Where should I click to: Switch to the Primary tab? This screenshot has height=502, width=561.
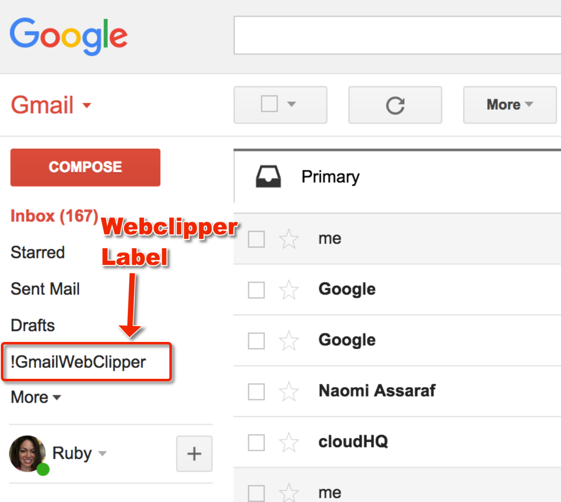[330, 176]
